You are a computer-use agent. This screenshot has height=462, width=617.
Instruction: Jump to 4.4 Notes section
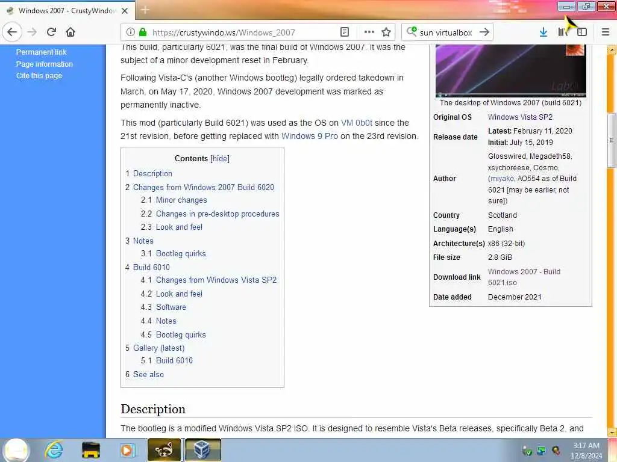pyautogui.click(x=158, y=321)
